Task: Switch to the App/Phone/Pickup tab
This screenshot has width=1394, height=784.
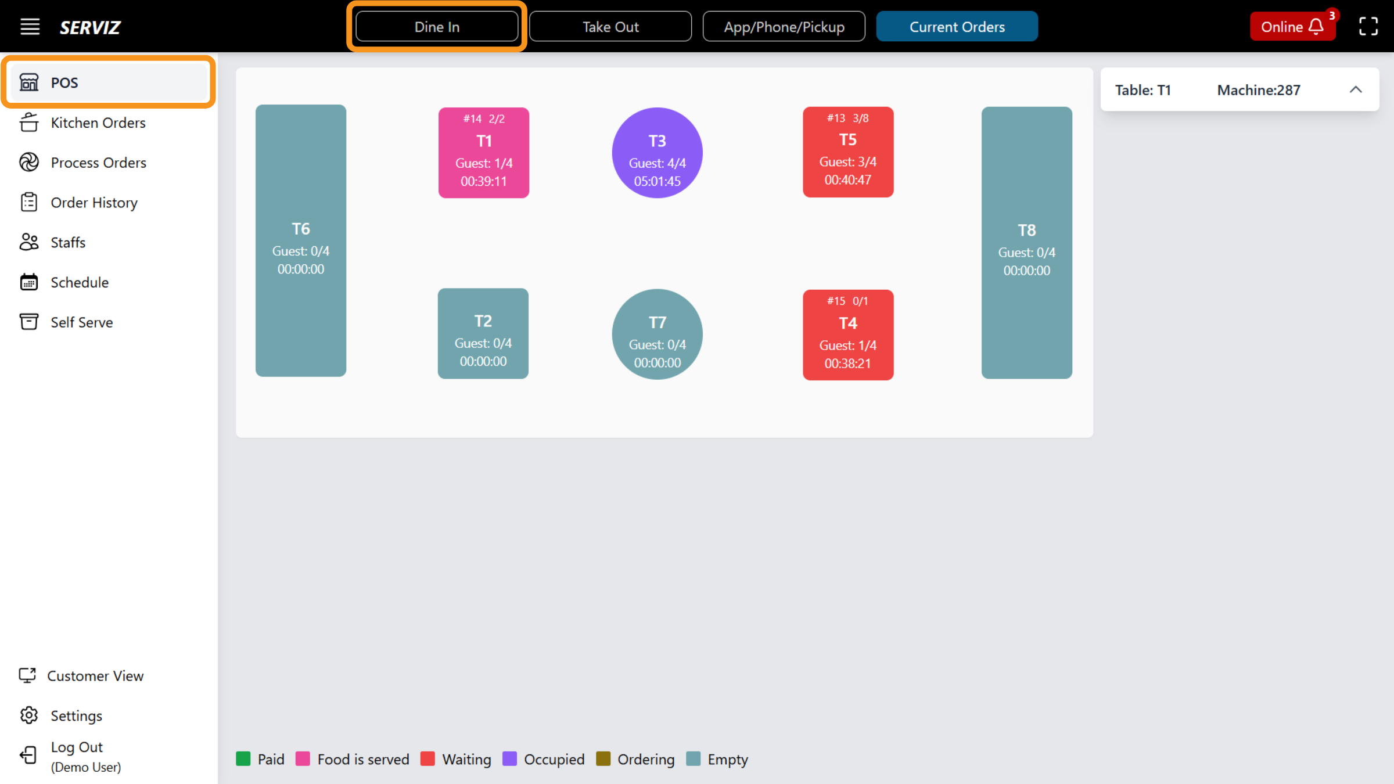Action: 784,26
